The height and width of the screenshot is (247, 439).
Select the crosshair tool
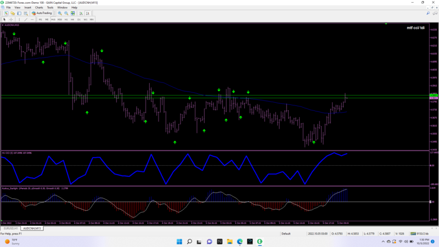pyautogui.click(x=11, y=19)
